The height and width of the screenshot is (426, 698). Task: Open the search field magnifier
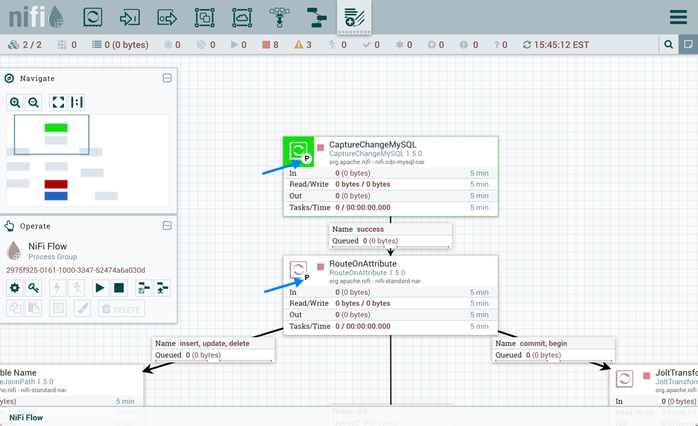669,45
